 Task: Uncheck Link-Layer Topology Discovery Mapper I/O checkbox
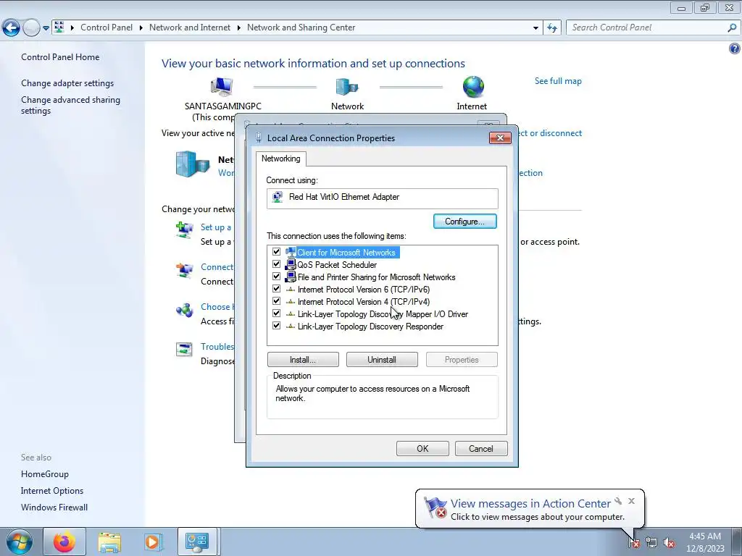(276, 313)
